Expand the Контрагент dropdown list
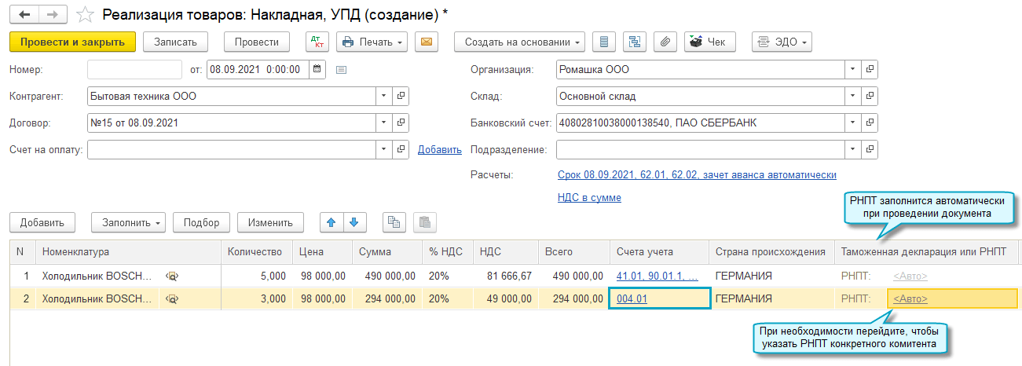Viewport: 1022px width, 366px height. 383,96
